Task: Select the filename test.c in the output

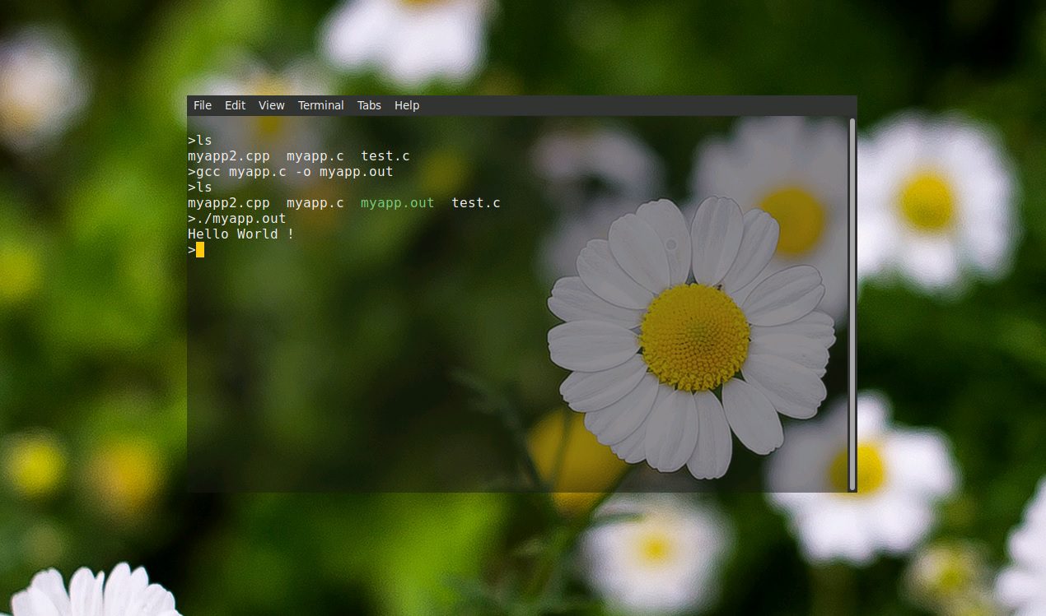Action: 385,155
